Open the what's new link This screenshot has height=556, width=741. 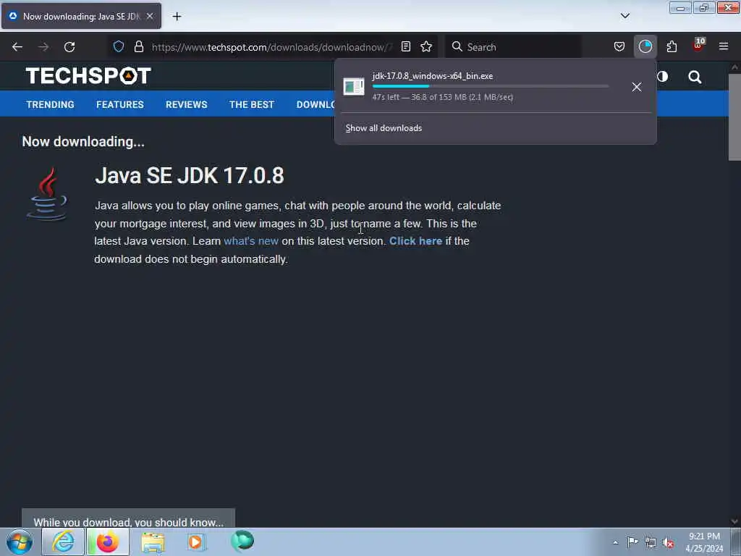coord(251,241)
